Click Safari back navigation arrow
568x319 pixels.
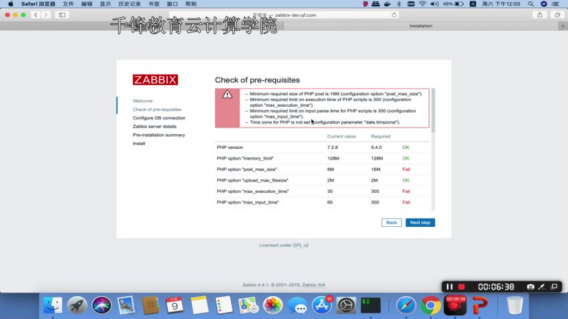tap(35, 15)
